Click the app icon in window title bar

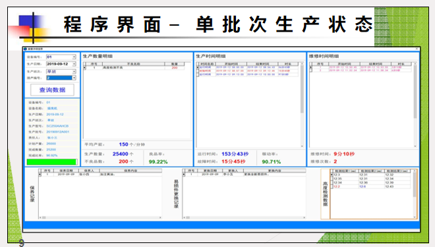26,49
